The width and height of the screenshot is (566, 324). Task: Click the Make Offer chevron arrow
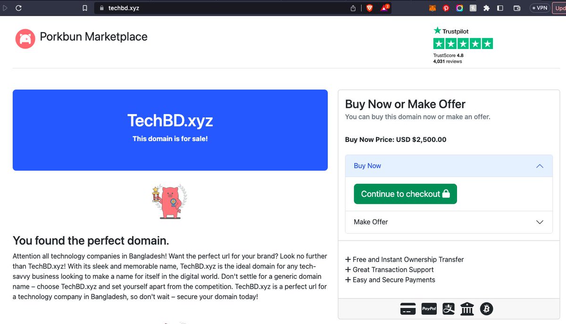pyautogui.click(x=540, y=222)
